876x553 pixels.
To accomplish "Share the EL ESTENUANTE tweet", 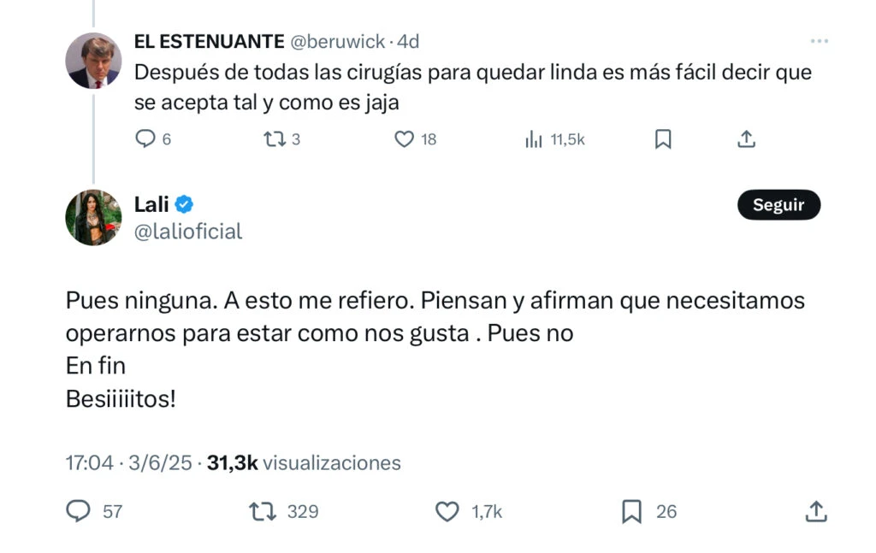I will [746, 138].
